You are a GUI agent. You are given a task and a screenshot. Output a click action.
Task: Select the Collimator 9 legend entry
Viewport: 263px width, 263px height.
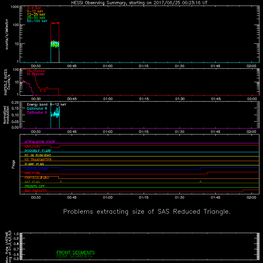37,112
